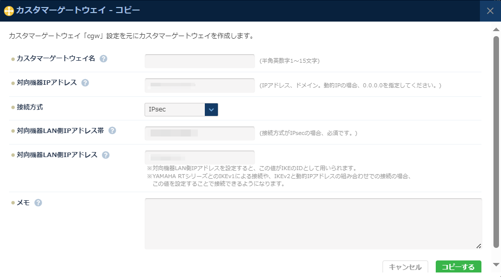Show help for 対向機器LAN側IPアドレス field

pos(105,155)
